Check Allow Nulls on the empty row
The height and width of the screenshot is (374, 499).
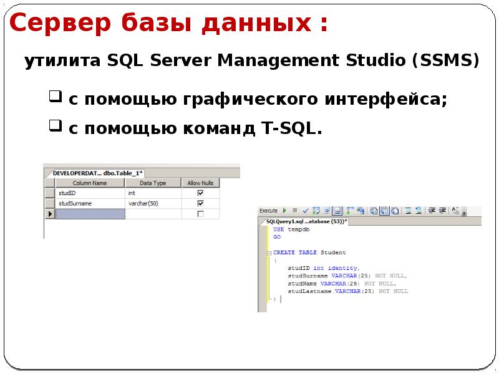click(x=201, y=212)
